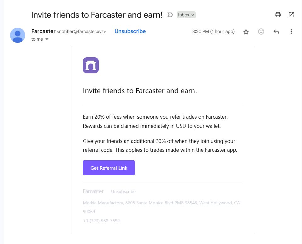Click the Inbox label chip
302x244 pixels.
(x=184, y=15)
